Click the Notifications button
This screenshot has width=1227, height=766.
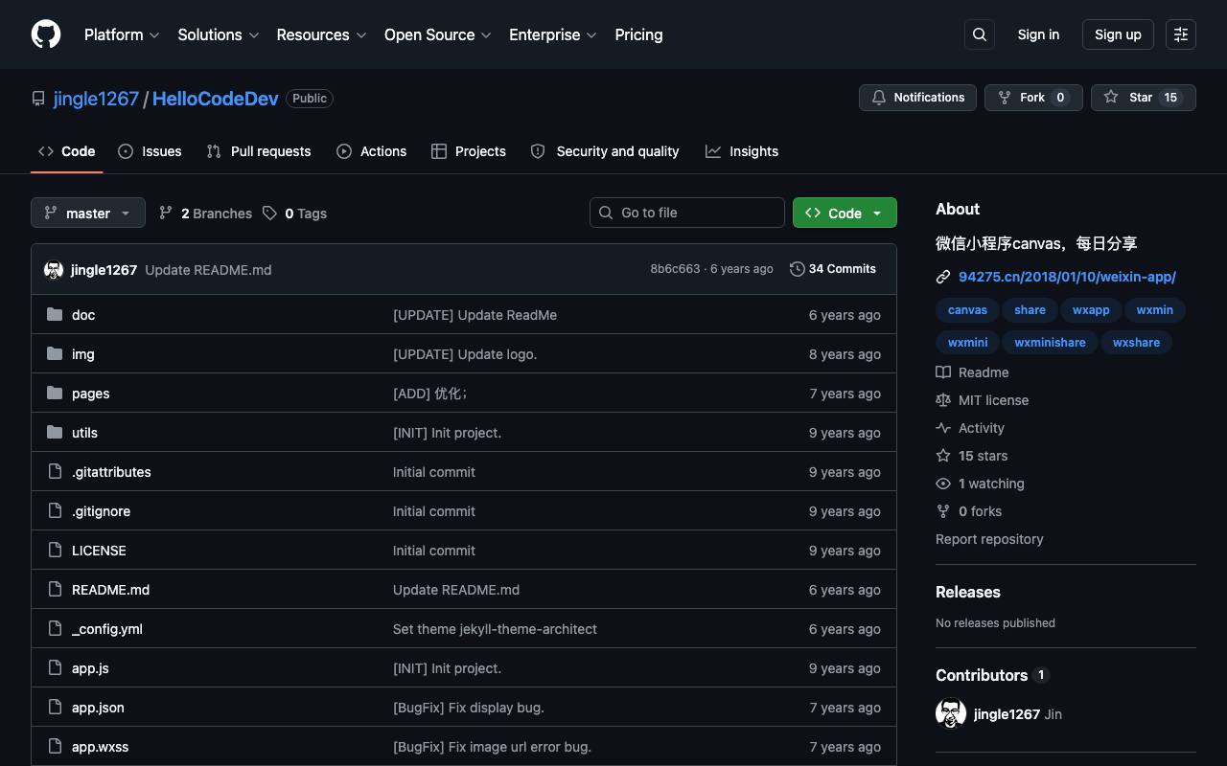pos(918,98)
